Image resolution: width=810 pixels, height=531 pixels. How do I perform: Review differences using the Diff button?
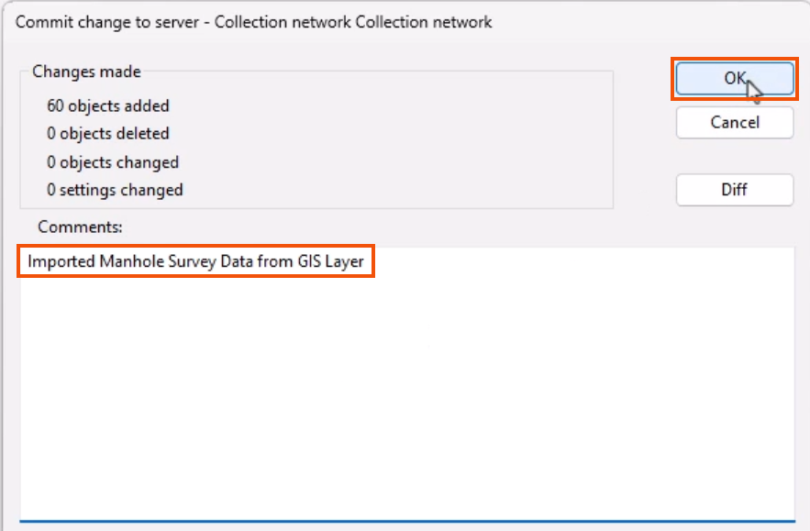(734, 190)
